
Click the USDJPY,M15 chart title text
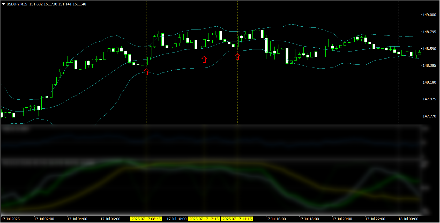coord(17,4)
